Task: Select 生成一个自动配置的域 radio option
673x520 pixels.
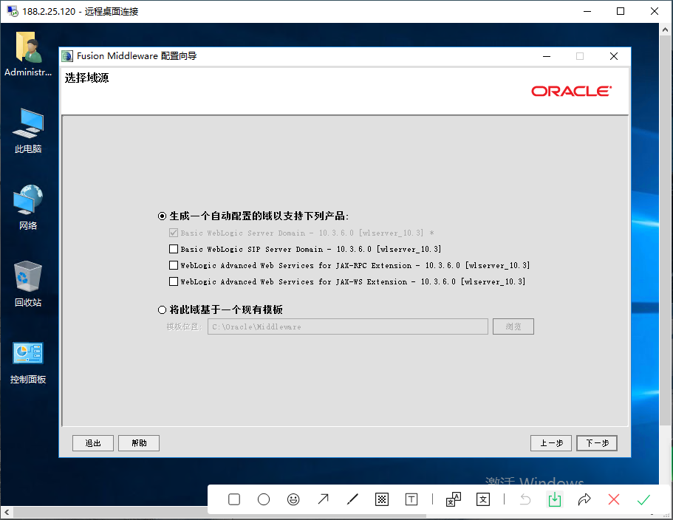Action: pyautogui.click(x=162, y=216)
